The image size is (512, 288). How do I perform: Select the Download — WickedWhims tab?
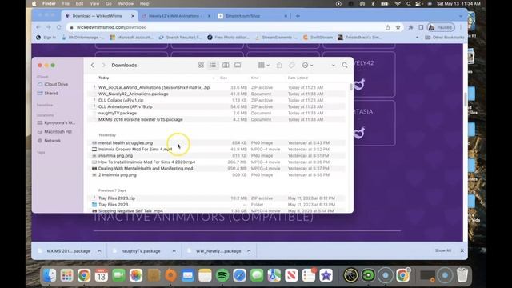click(x=99, y=16)
